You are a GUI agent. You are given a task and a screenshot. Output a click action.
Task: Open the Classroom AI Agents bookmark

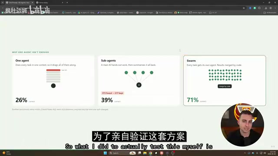(x=145, y=13)
